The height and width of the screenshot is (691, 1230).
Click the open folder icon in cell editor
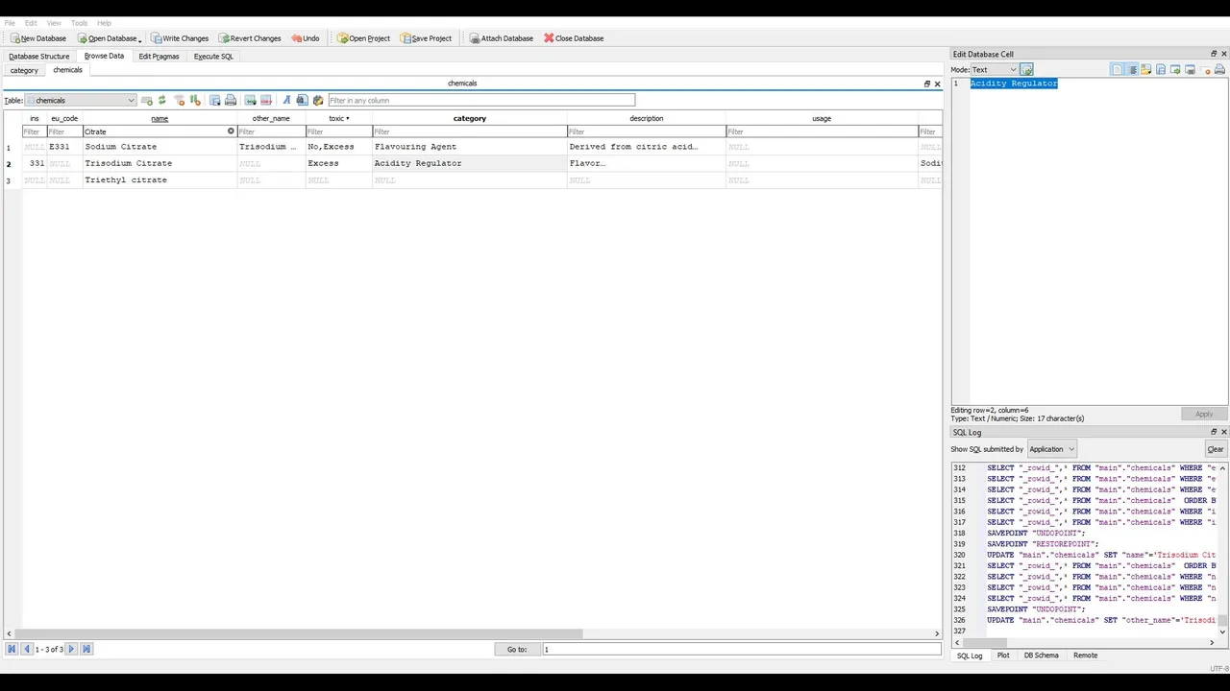tap(1145, 69)
